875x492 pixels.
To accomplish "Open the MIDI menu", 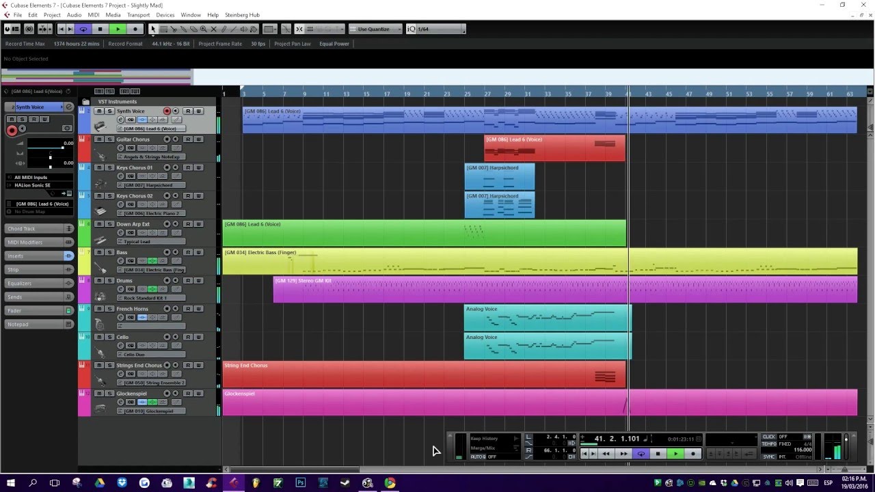I will [94, 15].
